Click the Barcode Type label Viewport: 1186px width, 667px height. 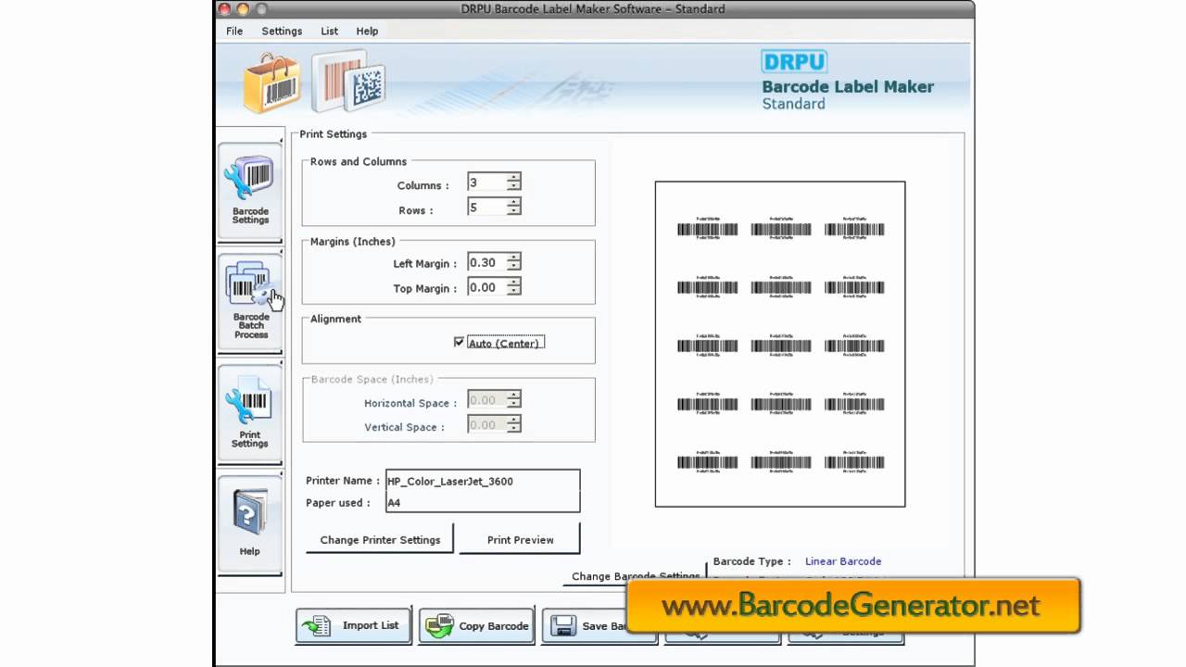[x=751, y=561]
